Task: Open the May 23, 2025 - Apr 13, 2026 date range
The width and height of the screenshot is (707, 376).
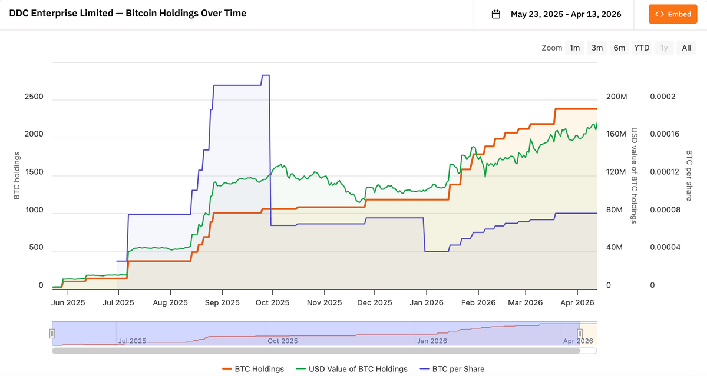Action: [566, 14]
